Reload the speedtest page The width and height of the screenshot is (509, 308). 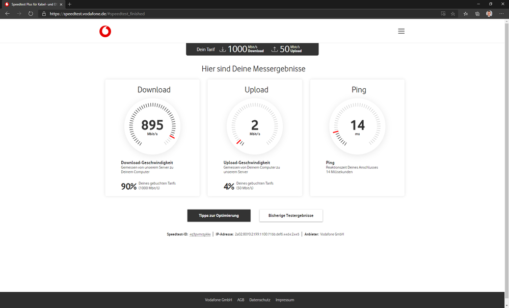pyautogui.click(x=30, y=14)
